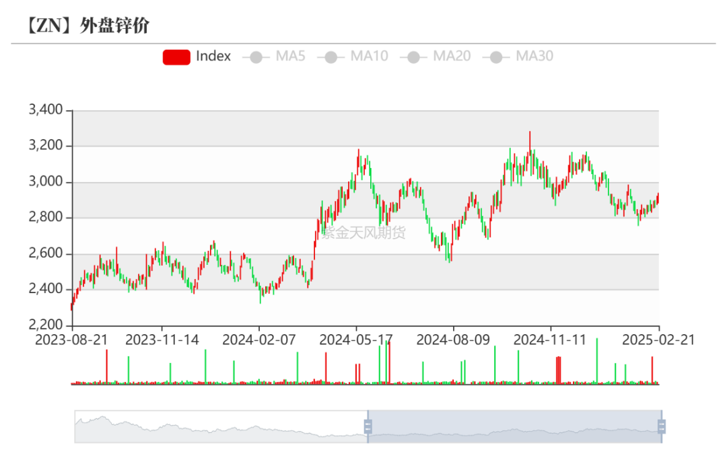
Task: Click the 紫金天风期货 watermark text
Action: coord(363,233)
